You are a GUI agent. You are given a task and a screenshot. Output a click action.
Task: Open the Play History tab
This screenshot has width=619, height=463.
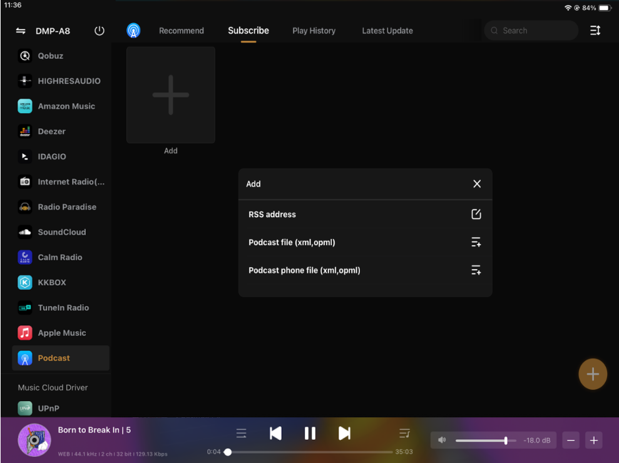(314, 31)
